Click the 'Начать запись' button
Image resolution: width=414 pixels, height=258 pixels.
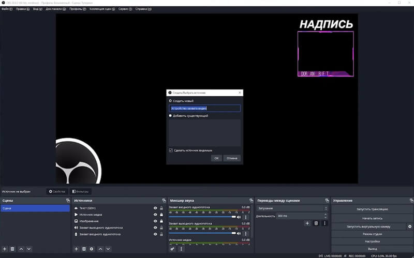[x=372, y=218]
